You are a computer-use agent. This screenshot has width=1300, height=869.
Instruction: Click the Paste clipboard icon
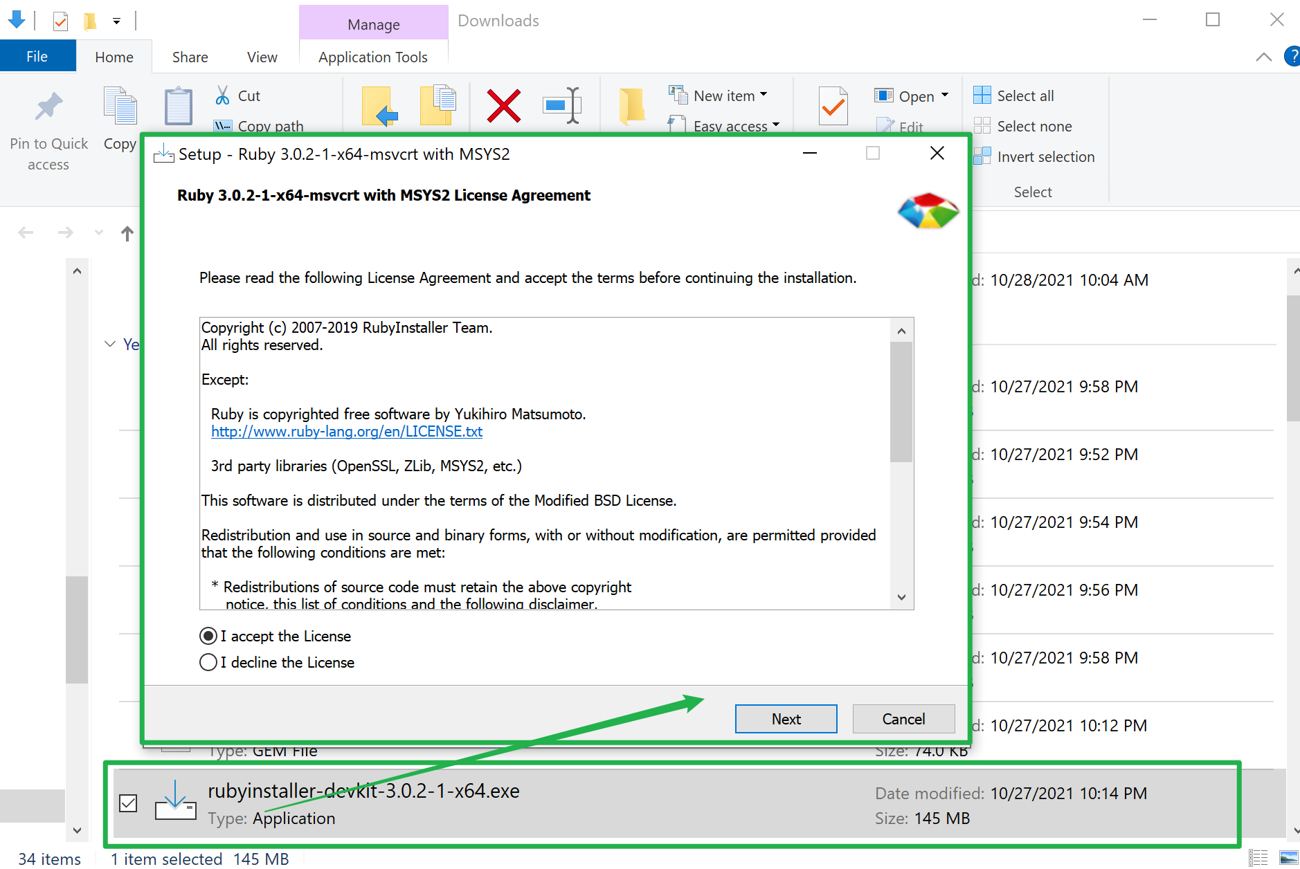coord(178,107)
